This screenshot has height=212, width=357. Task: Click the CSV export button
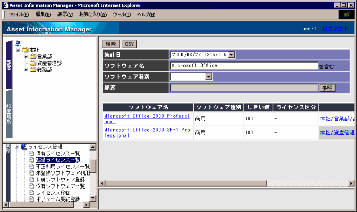[130, 44]
